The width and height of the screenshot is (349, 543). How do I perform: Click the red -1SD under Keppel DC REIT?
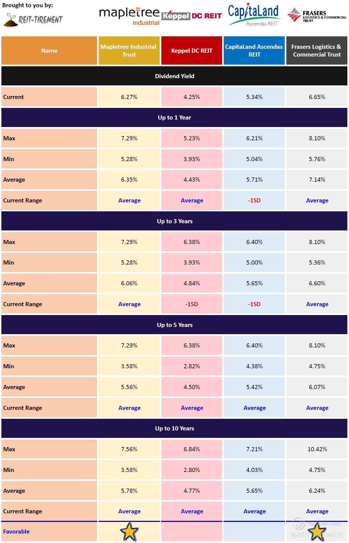(192, 304)
